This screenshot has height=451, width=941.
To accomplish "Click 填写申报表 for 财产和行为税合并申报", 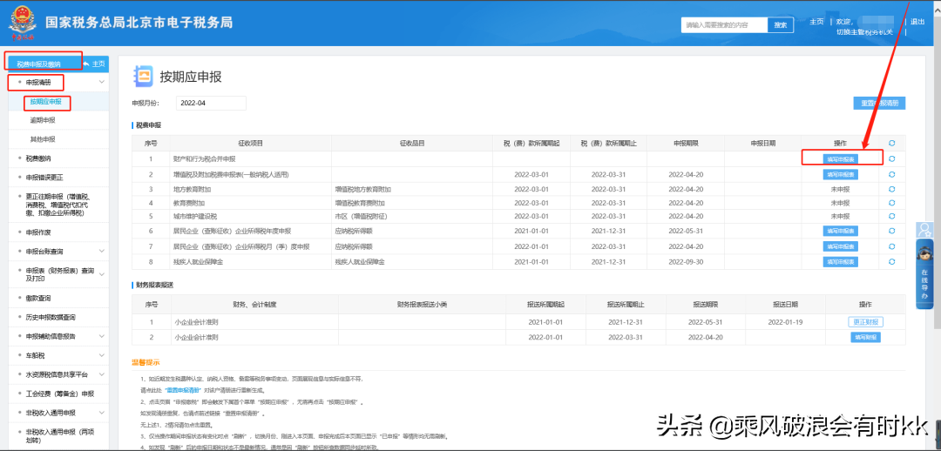I will click(841, 159).
